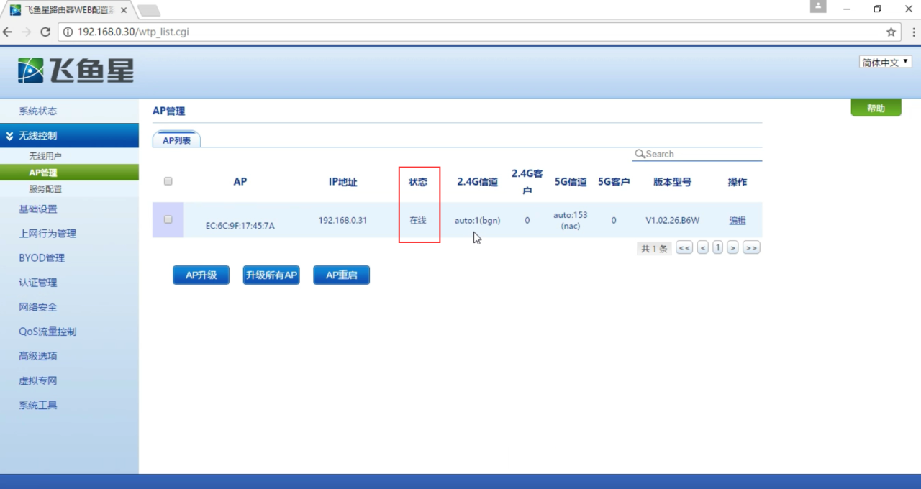Screen dimensions: 921x489
Task: Collapse the 无线控制 chevron icon
Action: (x=9, y=135)
